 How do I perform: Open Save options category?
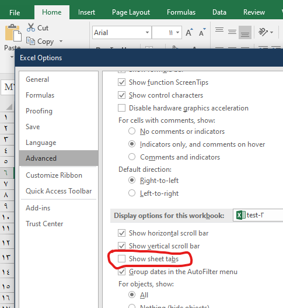[58, 127]
